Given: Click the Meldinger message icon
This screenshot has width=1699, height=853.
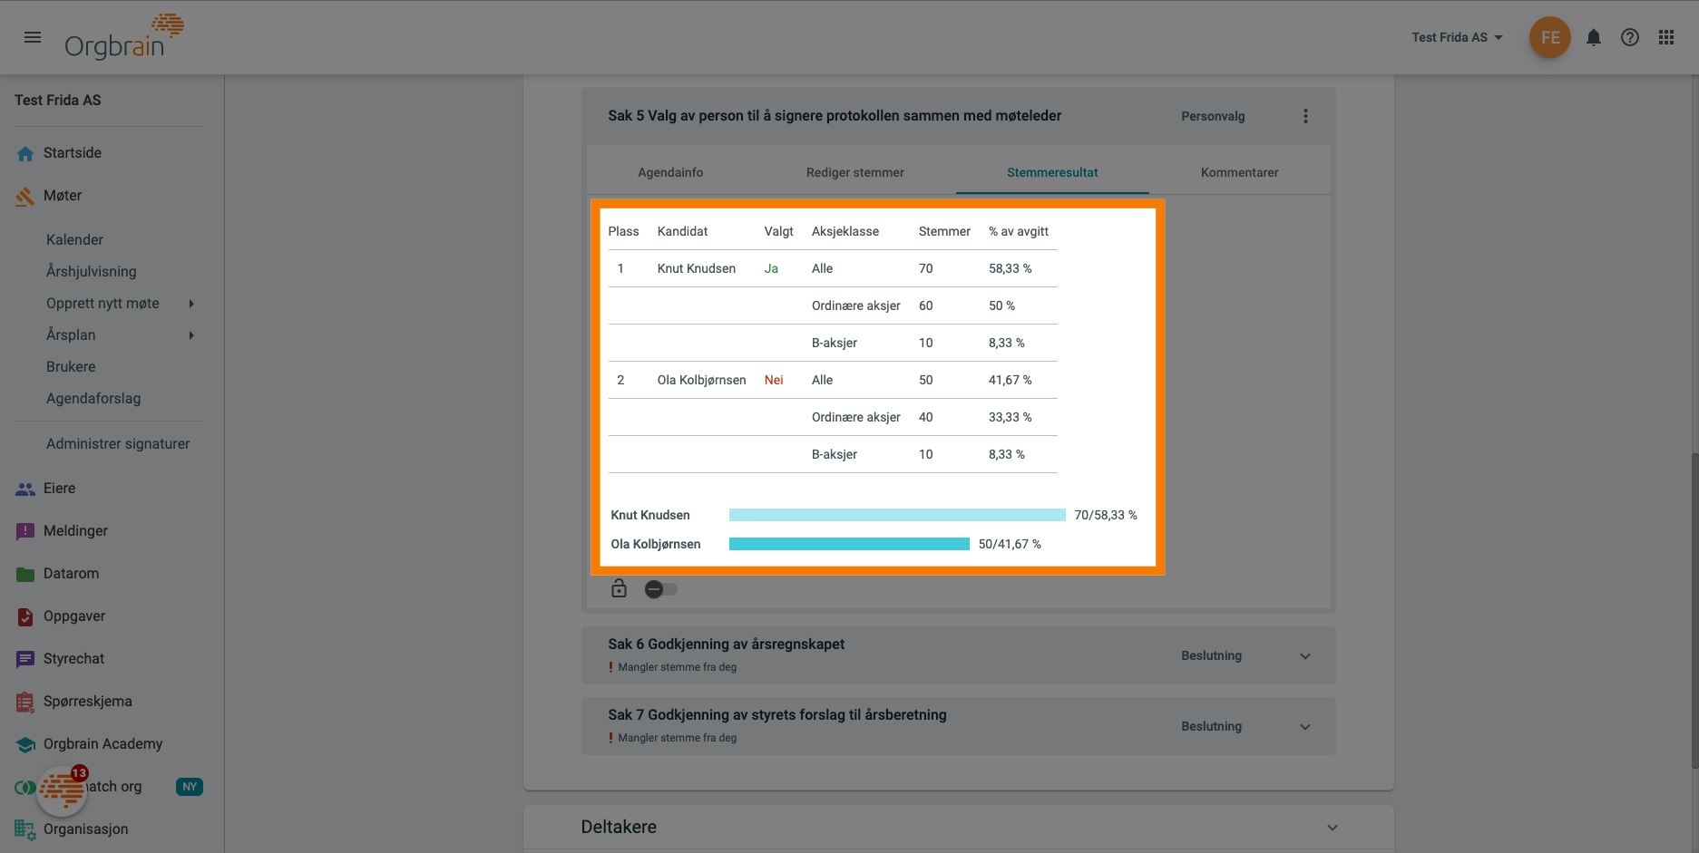Looking at the screenshot, I should [25, 531].
